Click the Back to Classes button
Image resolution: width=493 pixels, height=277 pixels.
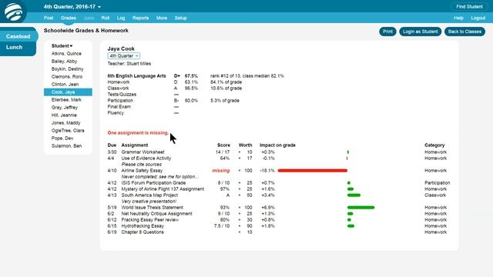pyautogui.click(x=464, y=32)
